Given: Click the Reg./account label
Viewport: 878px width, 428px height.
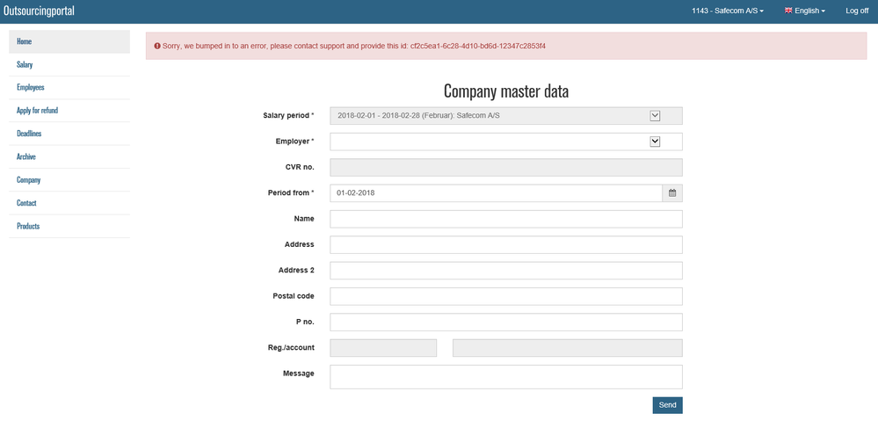Looking at the screenshot, I should (291, 347).
